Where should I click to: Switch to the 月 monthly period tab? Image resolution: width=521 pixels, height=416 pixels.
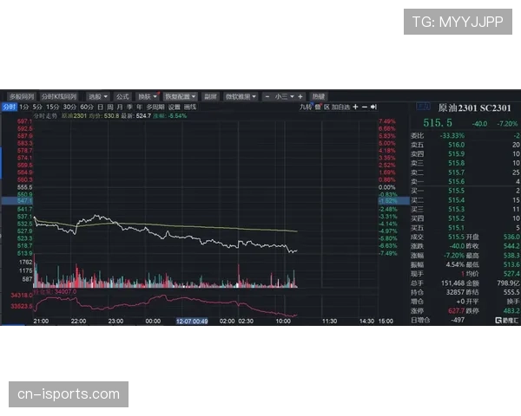click(120, 107)
